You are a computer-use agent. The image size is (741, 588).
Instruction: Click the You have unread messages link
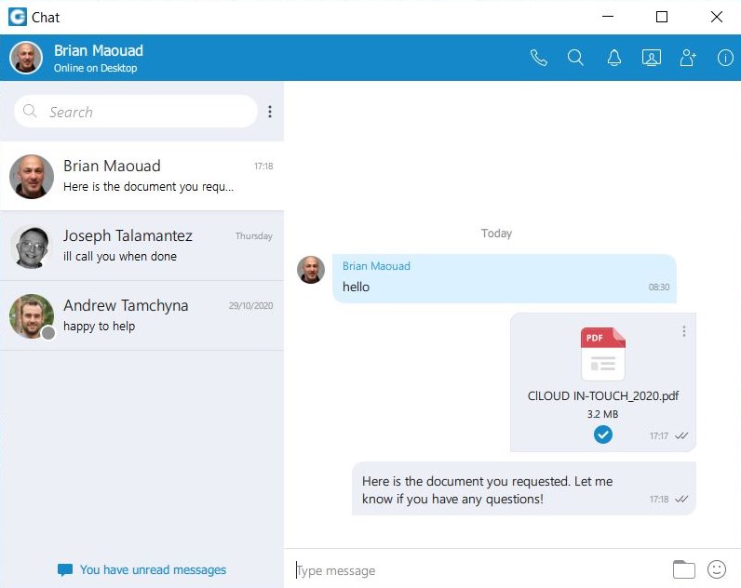(x=153, y=570)
